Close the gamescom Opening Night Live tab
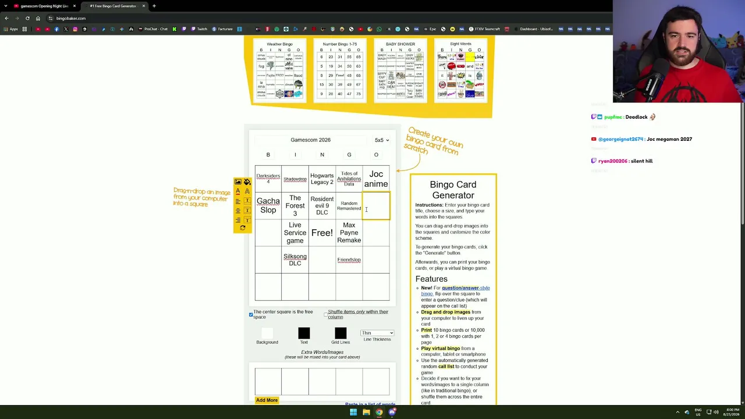745x419 pixels. click(x=74, y=6)
